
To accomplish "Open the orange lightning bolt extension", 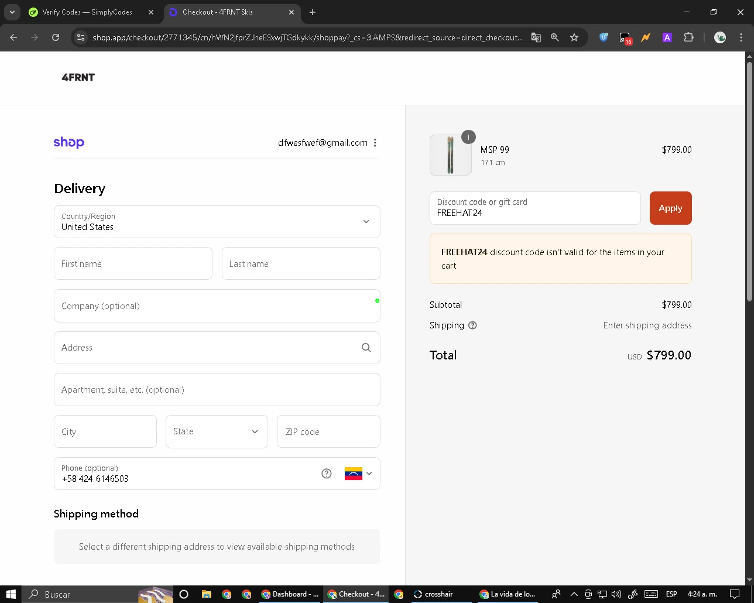I will (646, 37).
